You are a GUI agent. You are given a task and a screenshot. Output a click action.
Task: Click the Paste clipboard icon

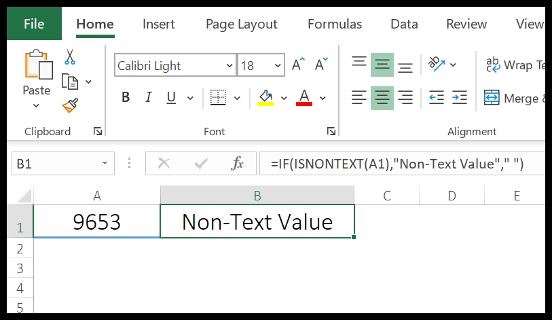pos(39,65)
